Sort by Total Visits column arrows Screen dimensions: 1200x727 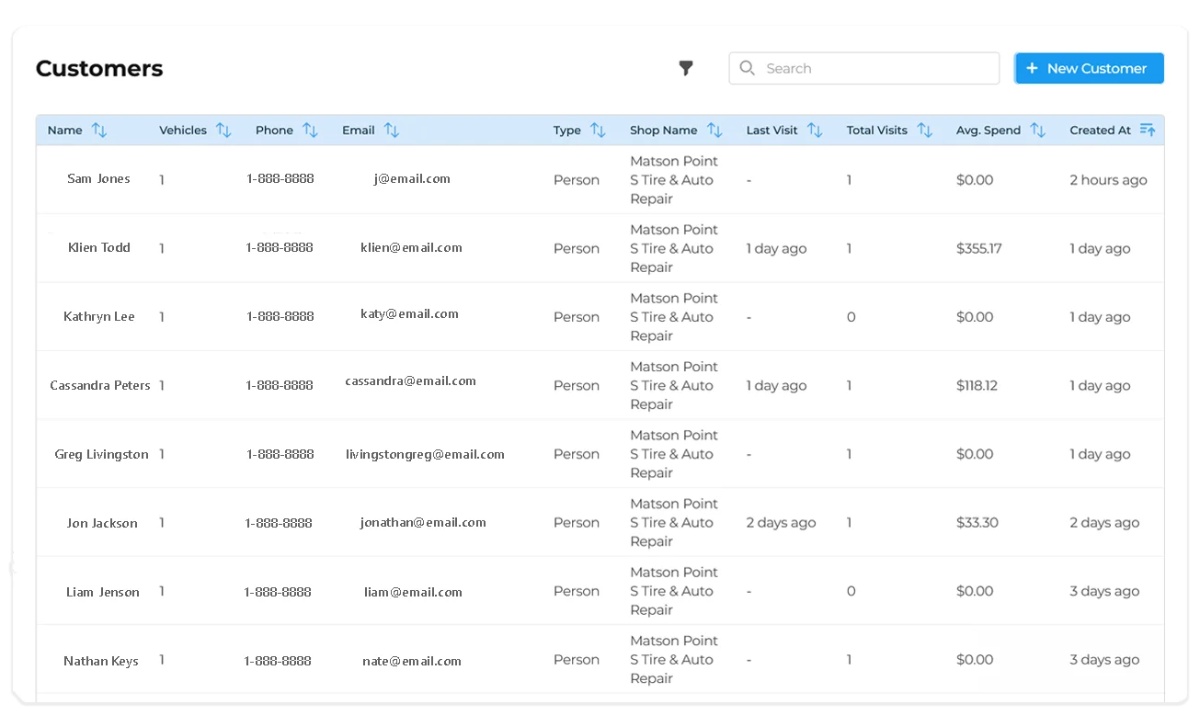coord(925,131)
